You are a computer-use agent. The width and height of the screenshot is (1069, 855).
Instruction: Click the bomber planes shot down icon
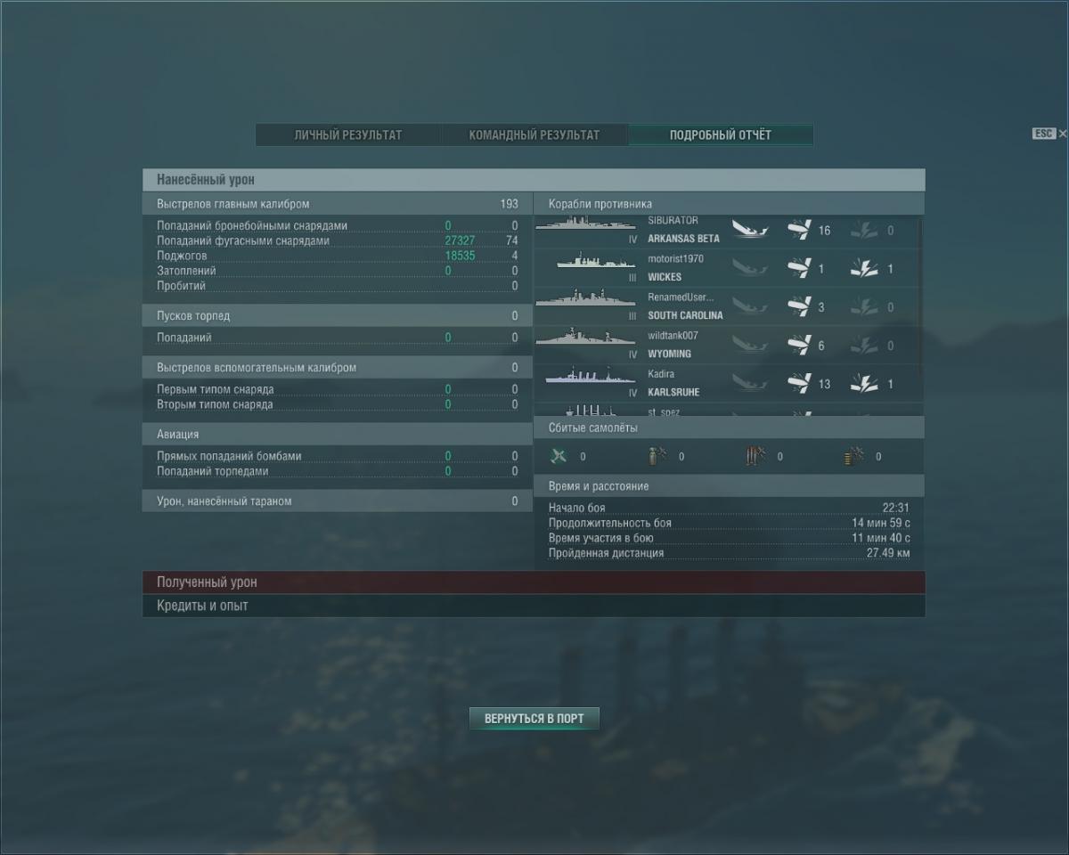[657, 456]
